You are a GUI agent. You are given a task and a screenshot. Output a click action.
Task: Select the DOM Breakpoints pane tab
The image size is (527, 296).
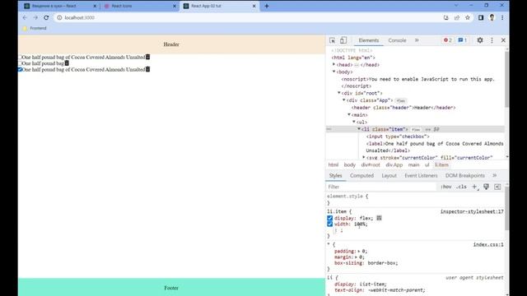point(464,175)
